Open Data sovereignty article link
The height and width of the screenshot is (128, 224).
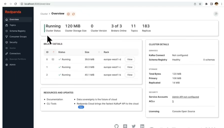click(97, 99)
